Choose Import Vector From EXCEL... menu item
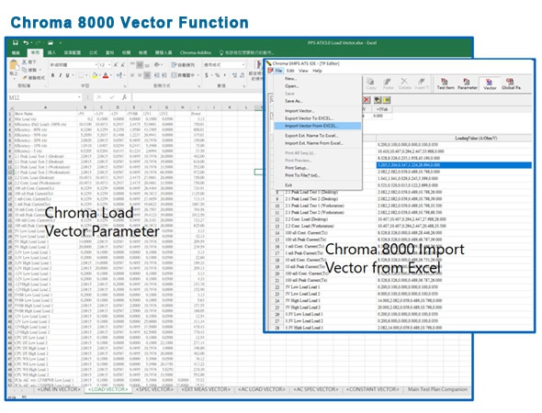 [317, 126]
